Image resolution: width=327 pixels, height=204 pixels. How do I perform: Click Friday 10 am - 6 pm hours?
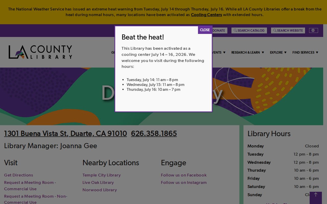coord(283,178)
